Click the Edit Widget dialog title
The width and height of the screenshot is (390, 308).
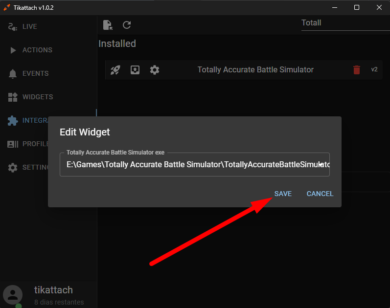(85, 132)
